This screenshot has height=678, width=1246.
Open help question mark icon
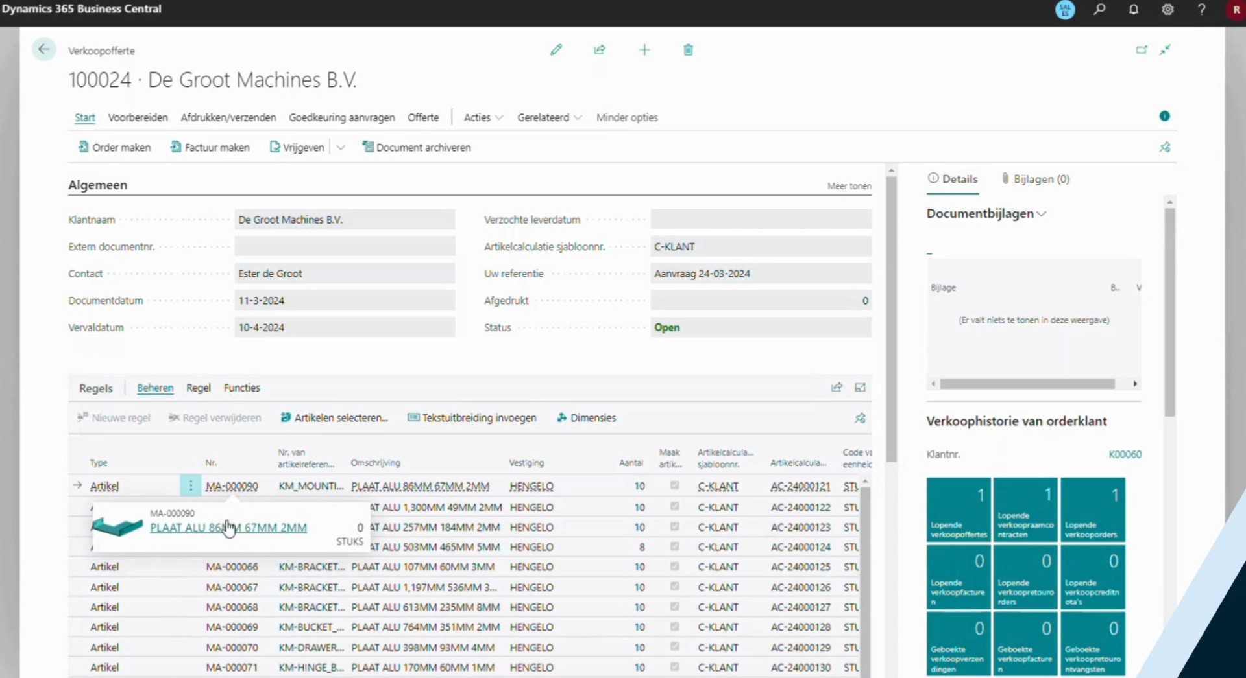point(1201,10)
